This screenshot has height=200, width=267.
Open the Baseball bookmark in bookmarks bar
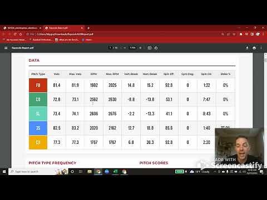(x=41, y=39)
